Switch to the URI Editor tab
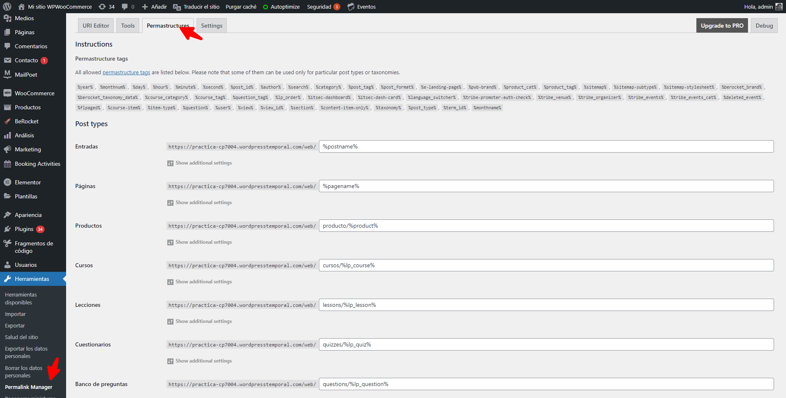Image resolution: width=786 pixels, height=398 pixels. (96, 26)
